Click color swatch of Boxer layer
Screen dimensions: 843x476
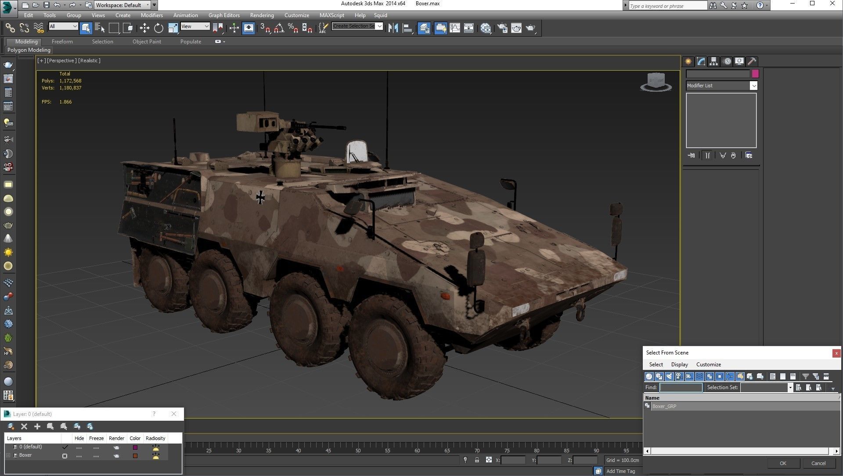click(135, 456)
